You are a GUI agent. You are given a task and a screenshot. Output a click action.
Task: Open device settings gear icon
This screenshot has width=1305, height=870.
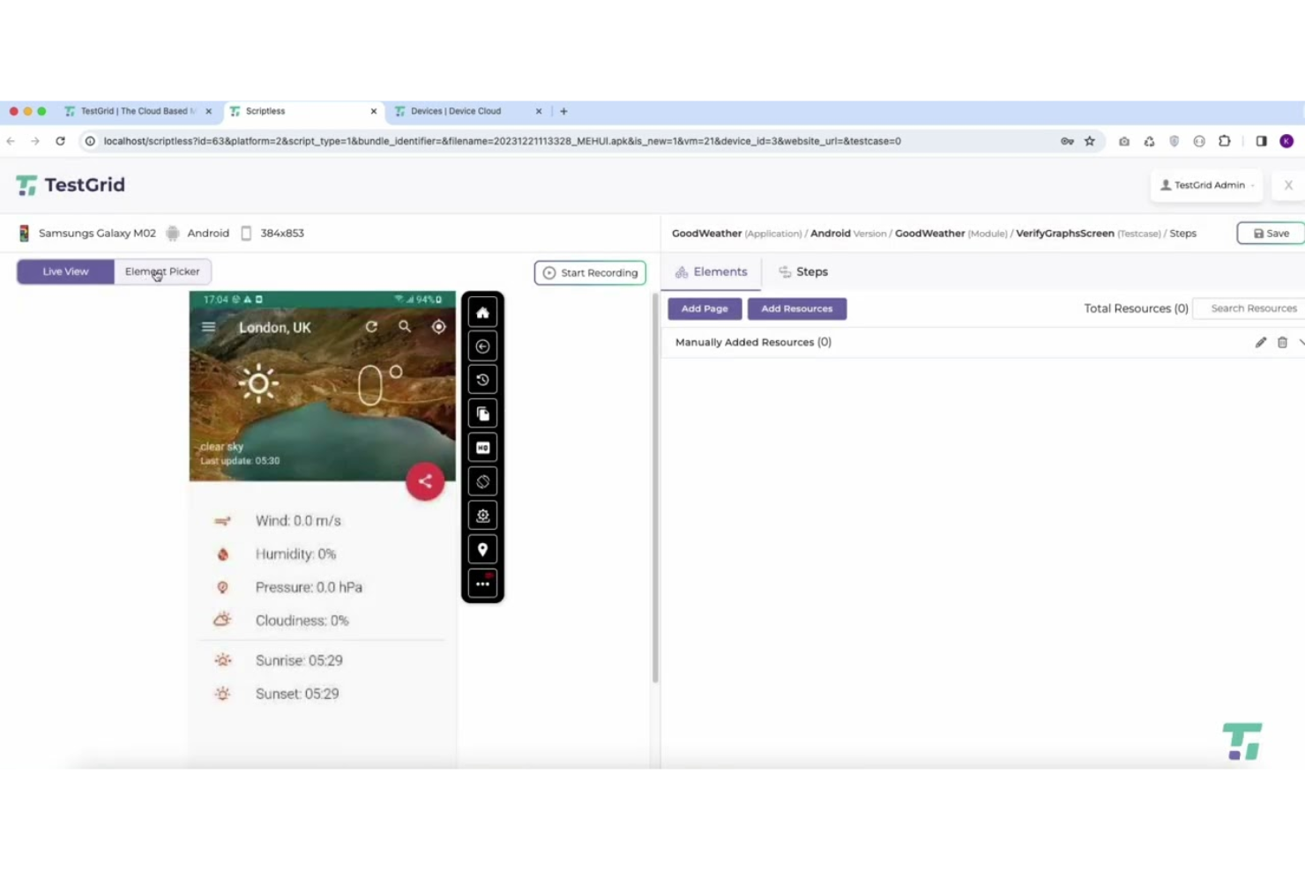point(482,515)
